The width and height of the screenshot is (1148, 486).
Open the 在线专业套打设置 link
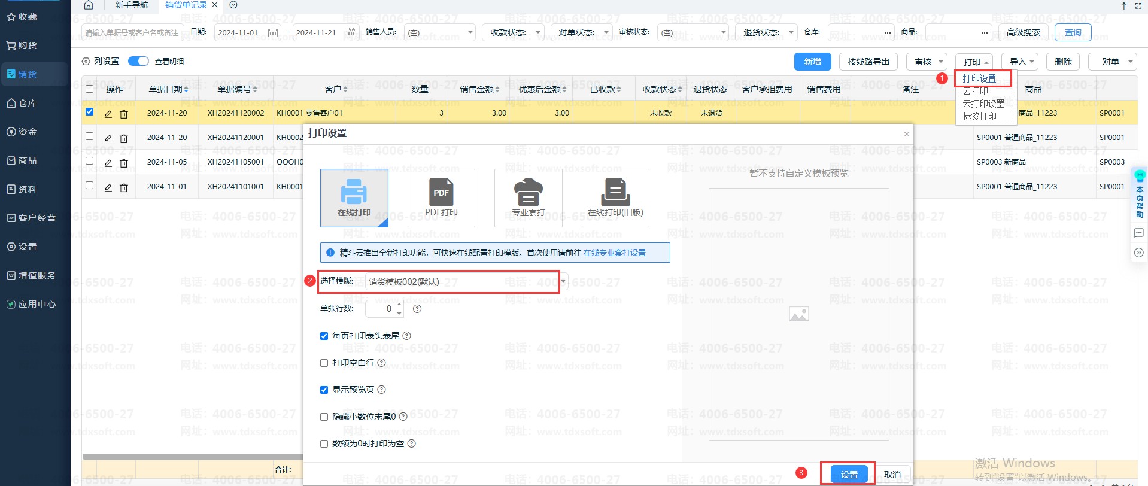[x=615, y=253]
